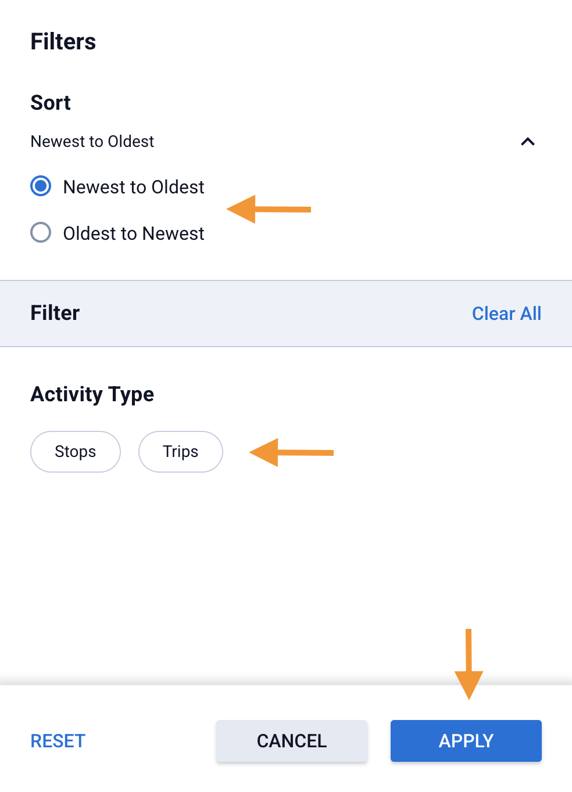Screen dimensions: 572x792
Task: Apply the selected filters
Action: pyautogui.click(x=466, y=741)
